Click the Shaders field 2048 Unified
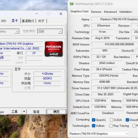The image size is (138, 138). (x=107, y=63)
